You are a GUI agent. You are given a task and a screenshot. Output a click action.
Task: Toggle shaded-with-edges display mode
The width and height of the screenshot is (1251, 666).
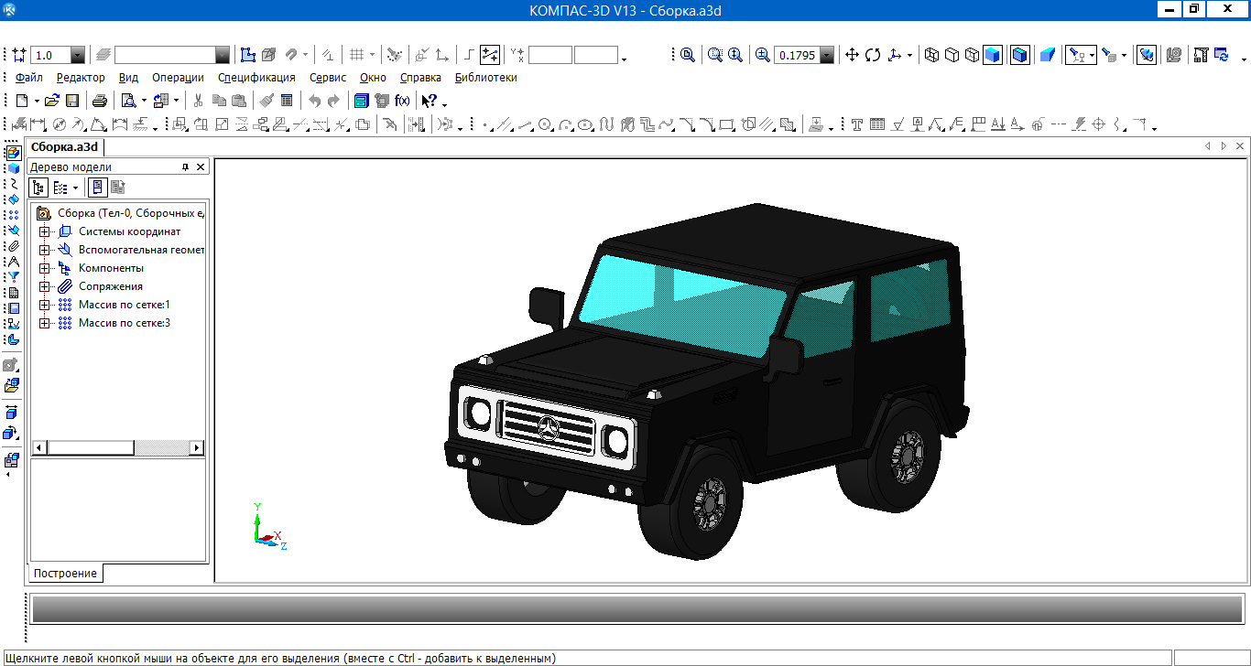pyautogui.click(x=1019, y=55)
